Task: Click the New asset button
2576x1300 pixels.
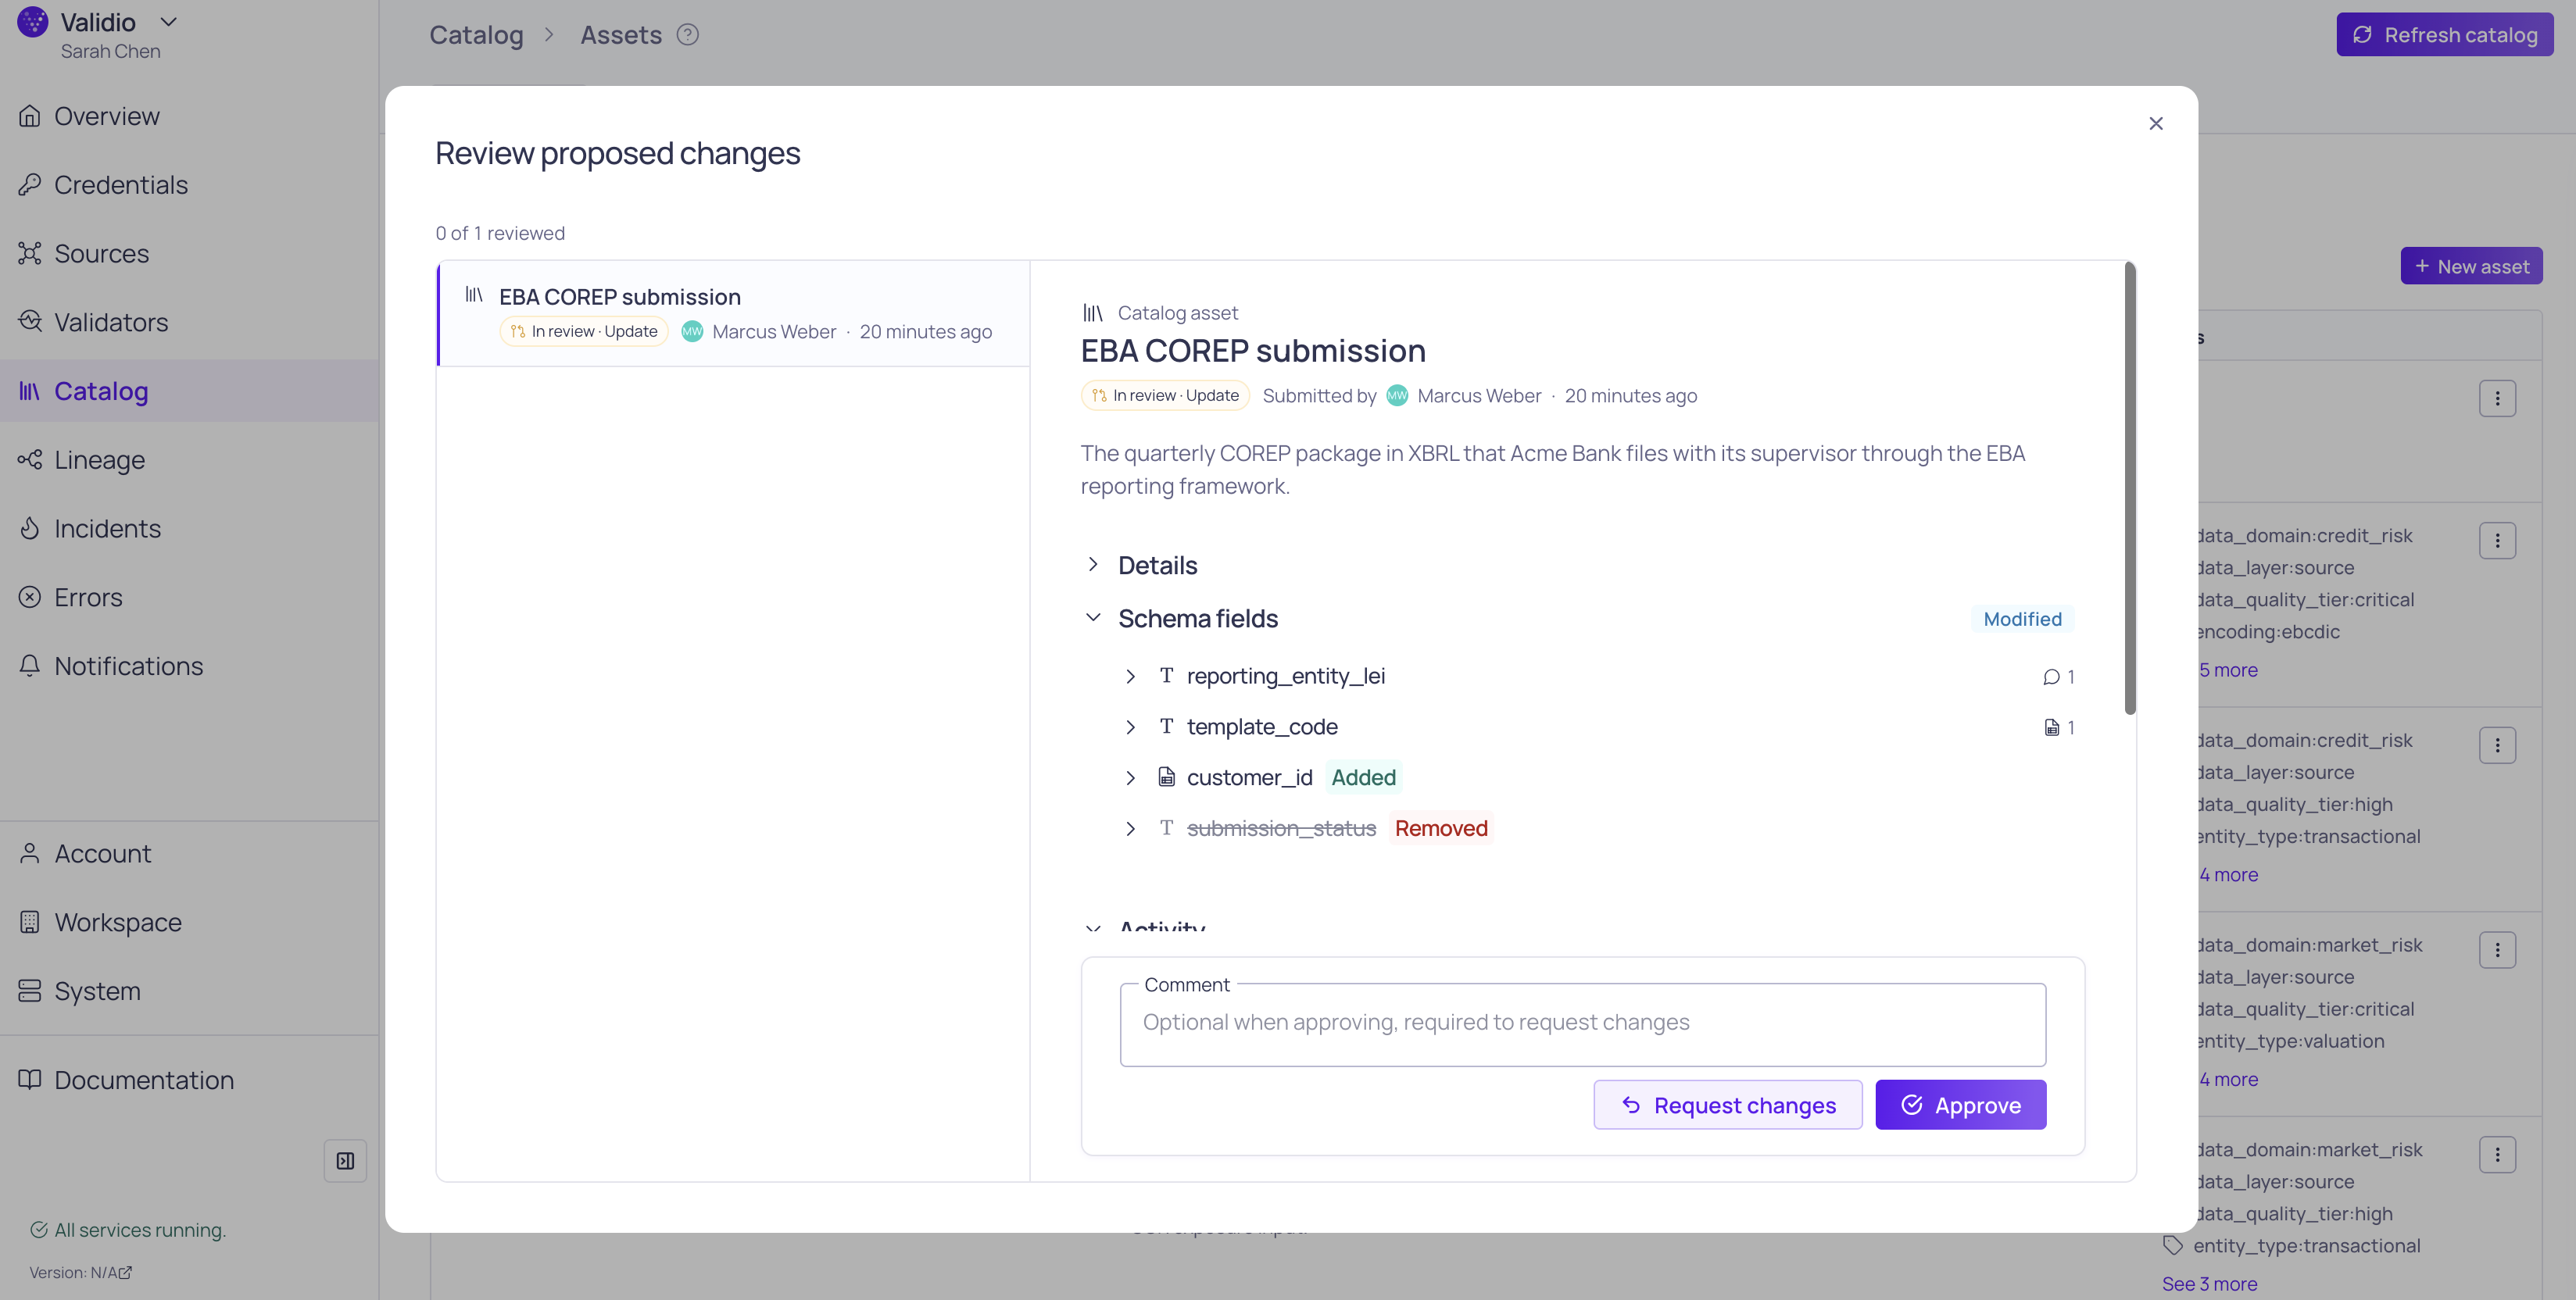Action: [x=2471, y=266]
